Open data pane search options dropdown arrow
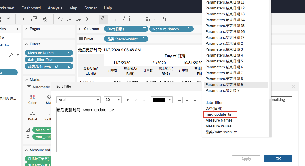The width and height of the screenshot is (305, 166). point(18,55)
